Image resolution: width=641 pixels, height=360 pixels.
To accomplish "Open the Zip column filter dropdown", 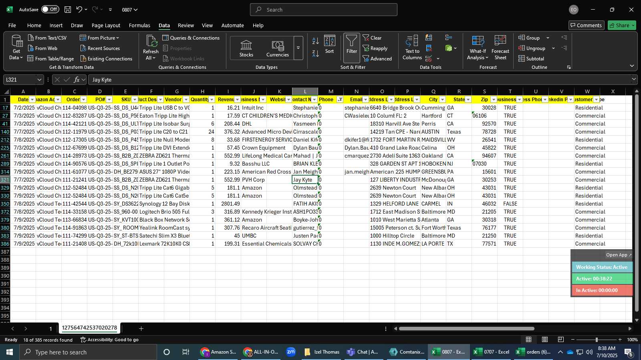I will pos(494,100).
